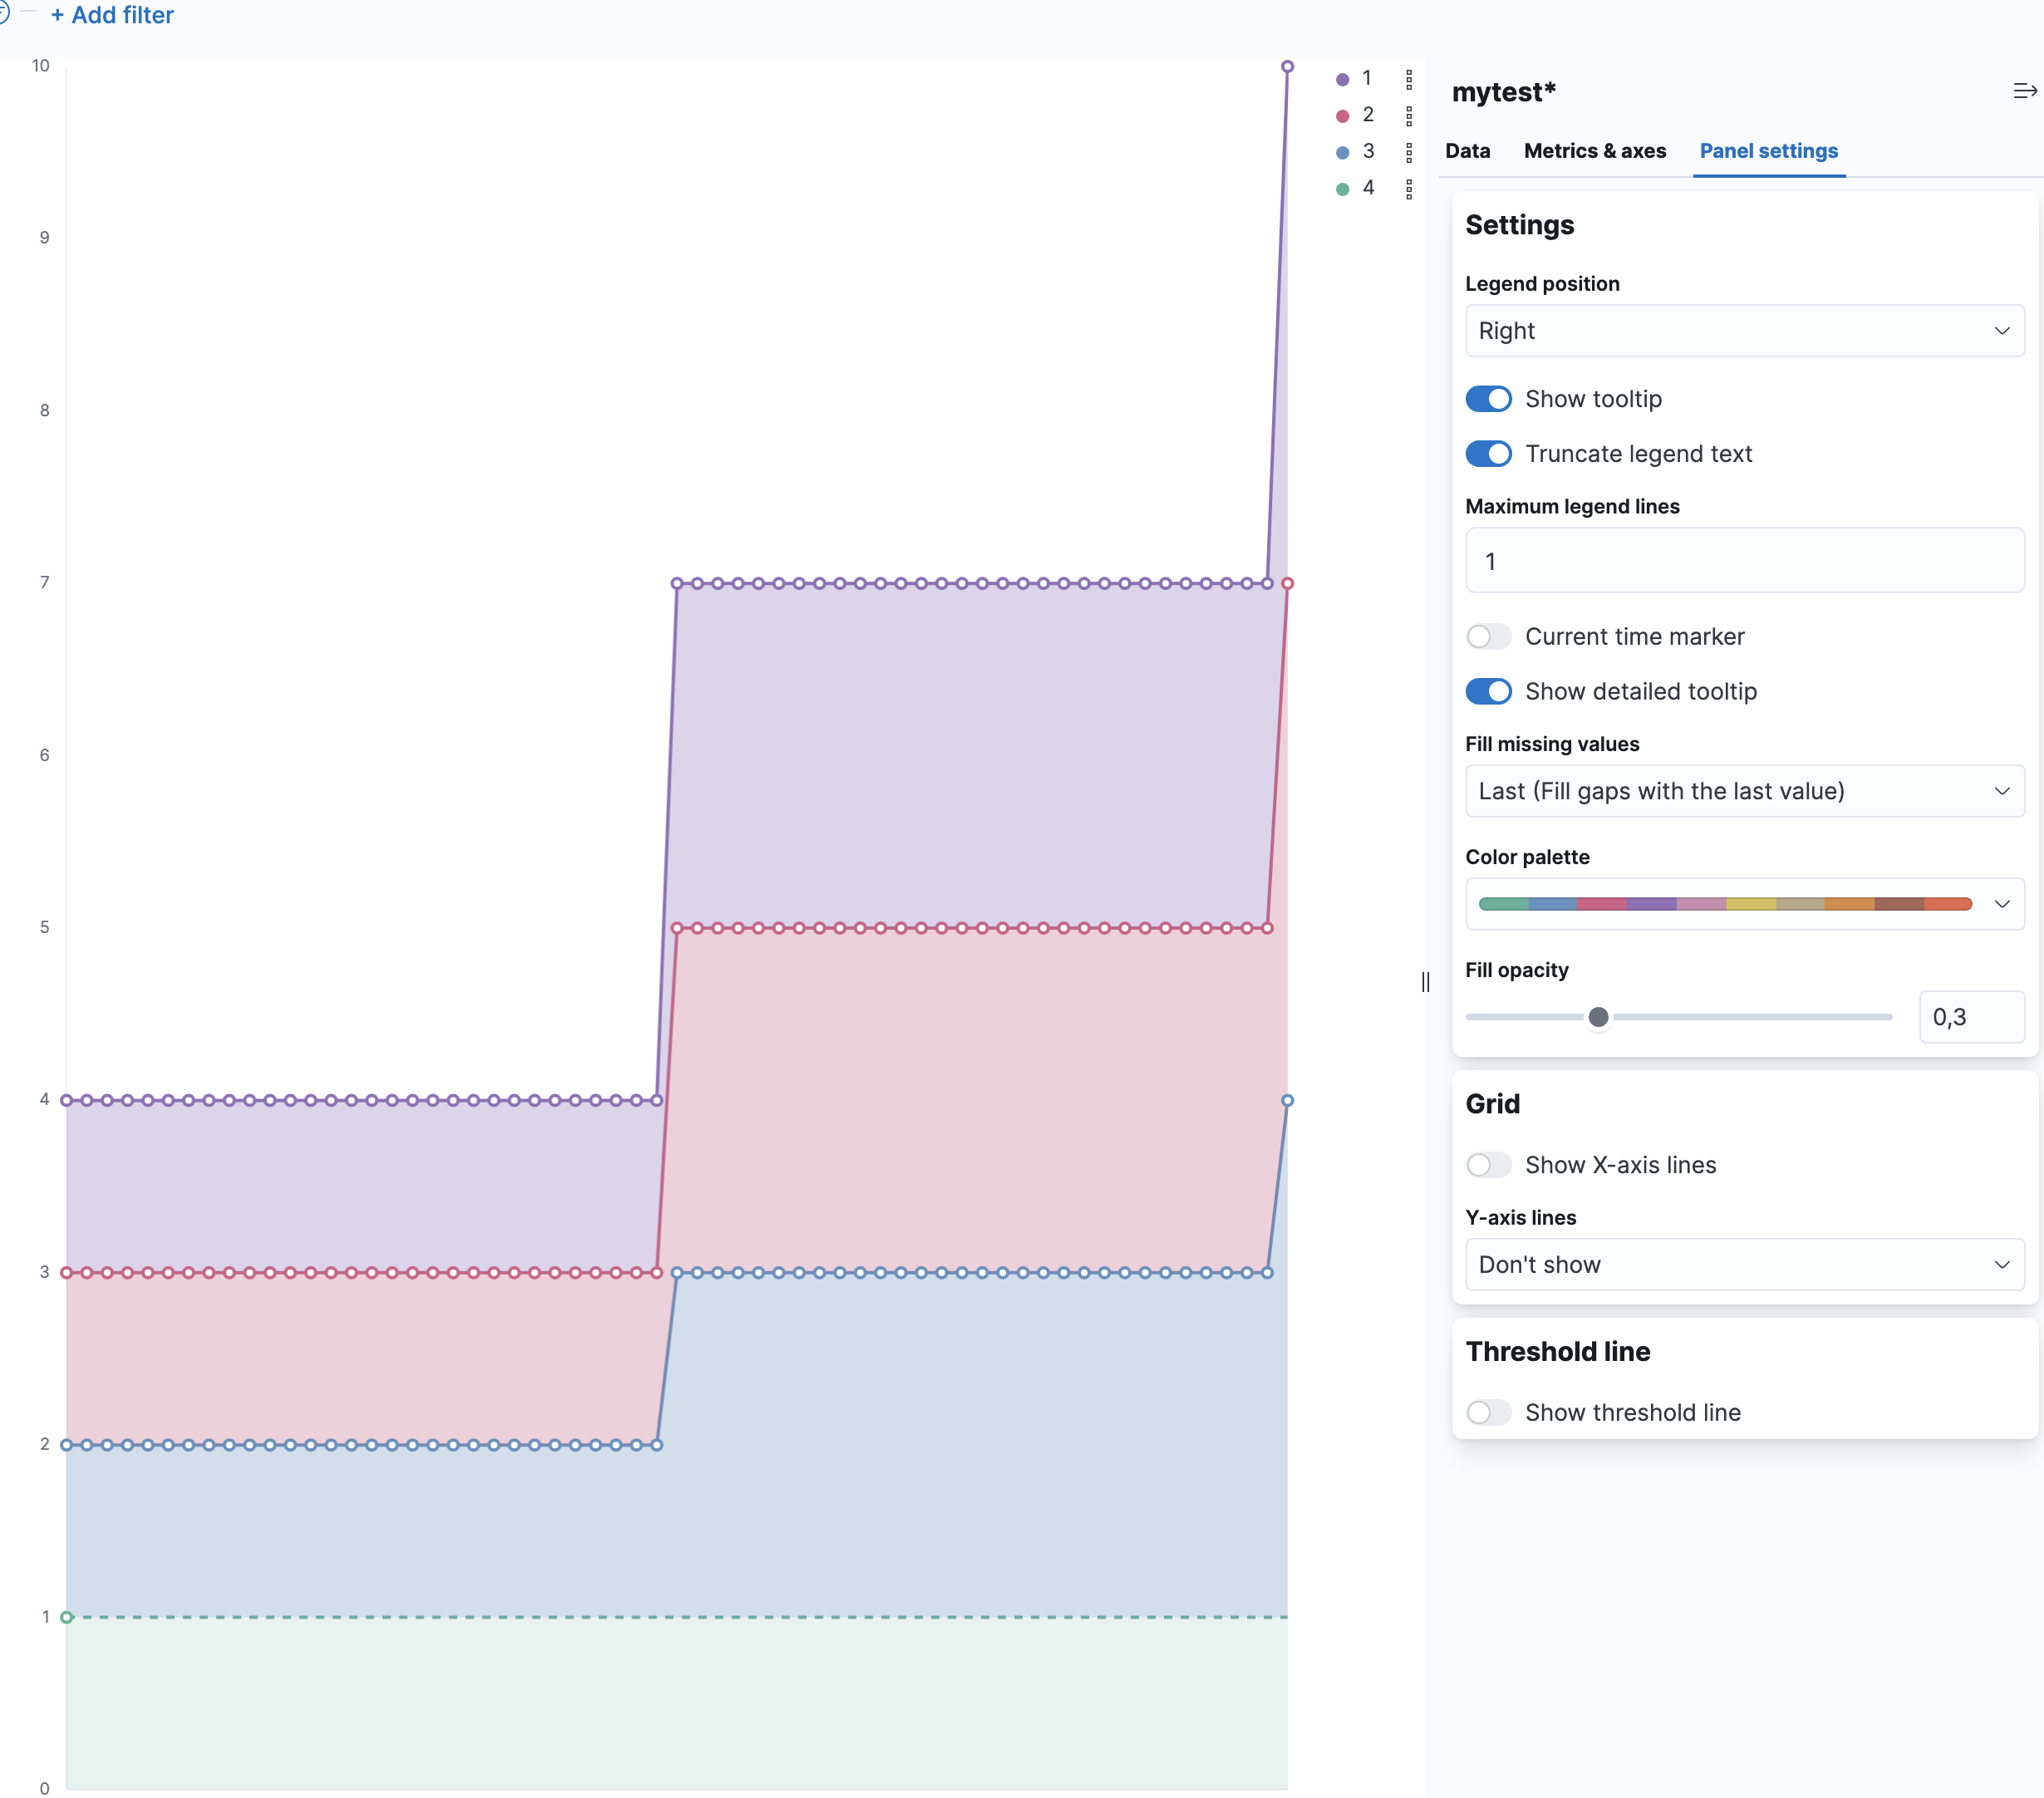Open options menu for legend series 2
2044x1798 pixels.
[1410, 115]
